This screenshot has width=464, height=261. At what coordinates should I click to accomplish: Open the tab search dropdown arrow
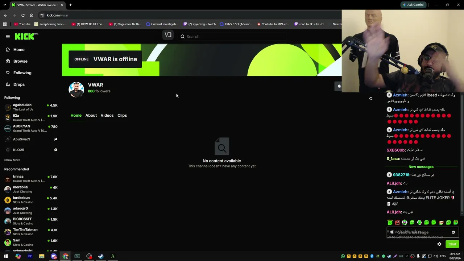(5, 5)
